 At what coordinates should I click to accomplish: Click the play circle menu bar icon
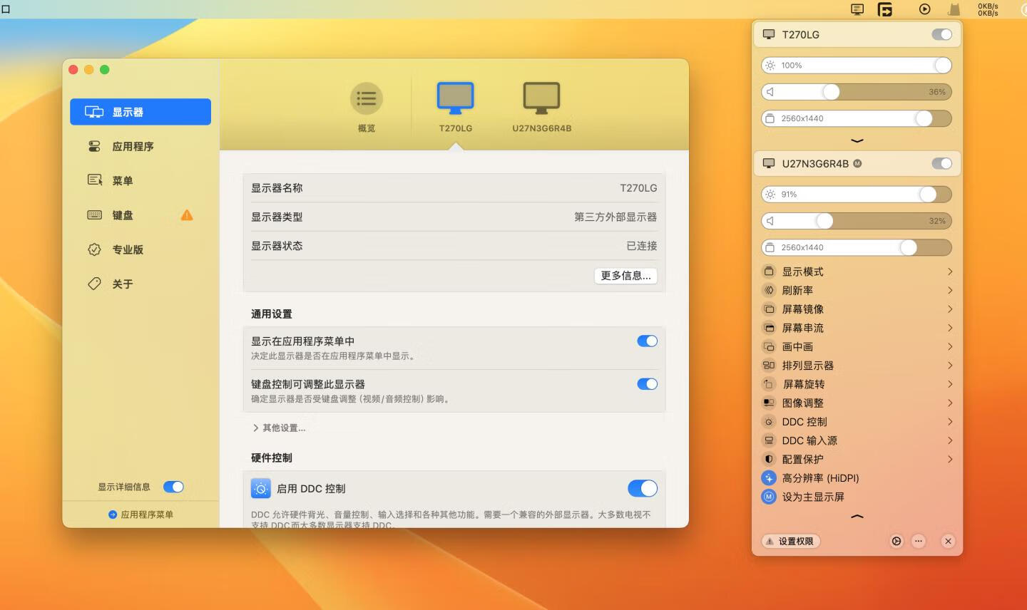coord(924,9)
